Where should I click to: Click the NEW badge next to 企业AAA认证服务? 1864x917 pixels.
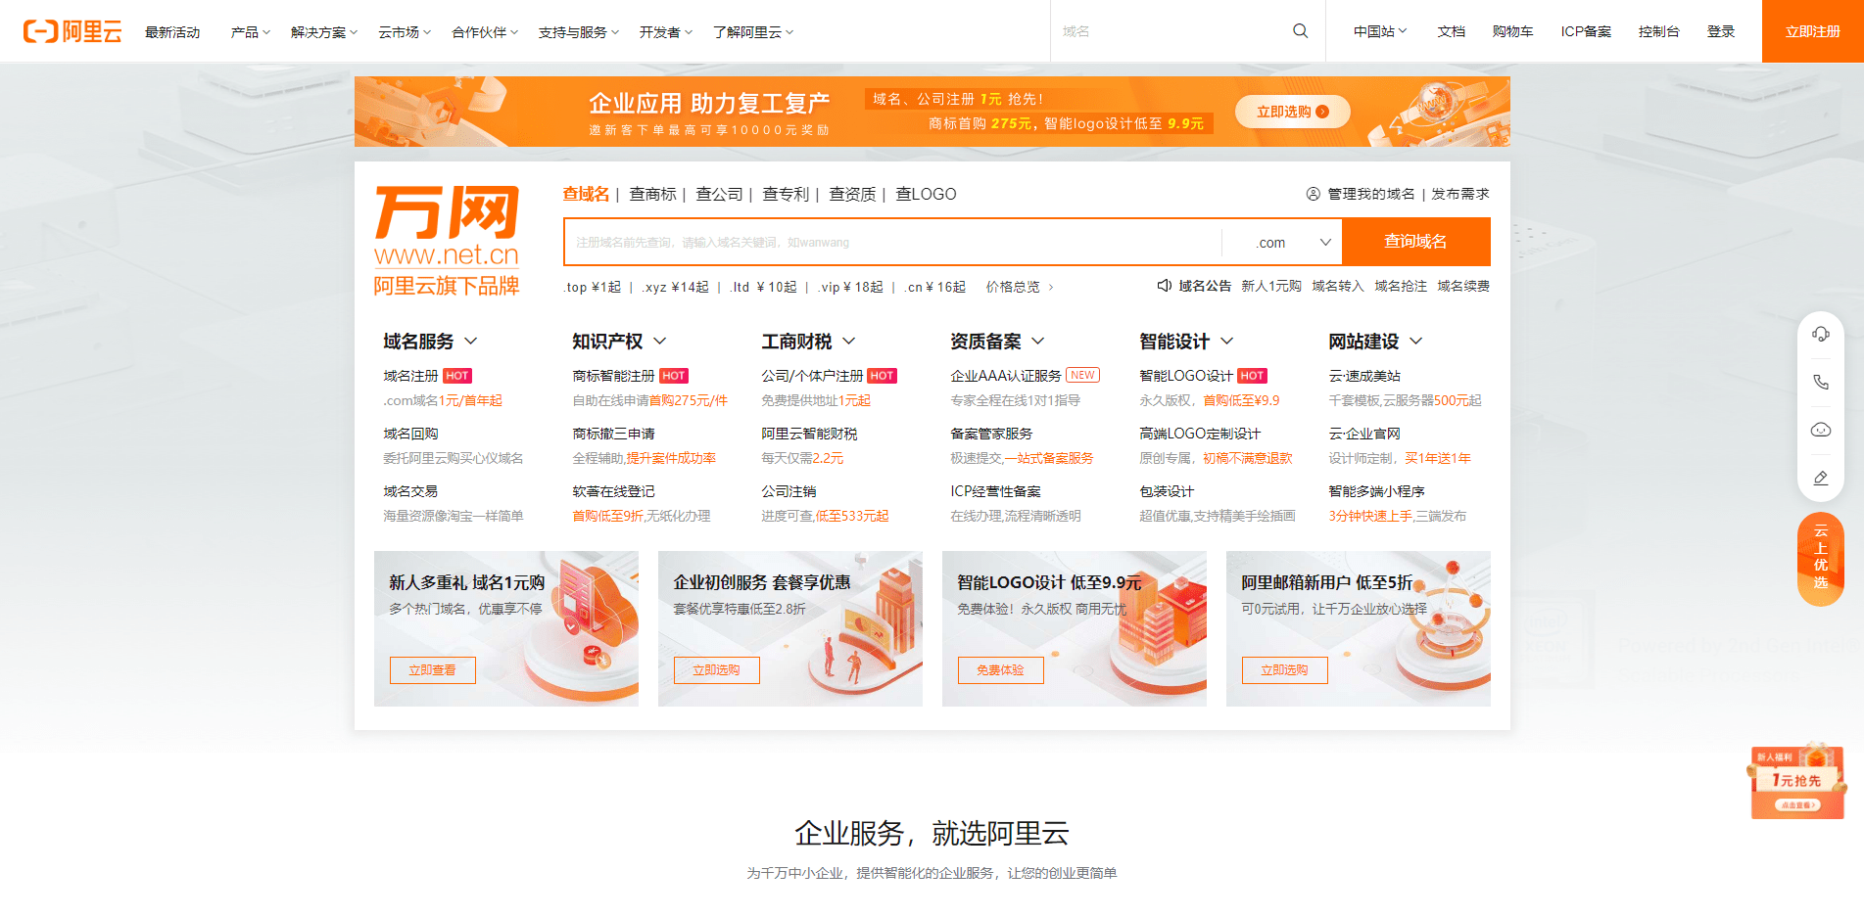[1082, 375]
